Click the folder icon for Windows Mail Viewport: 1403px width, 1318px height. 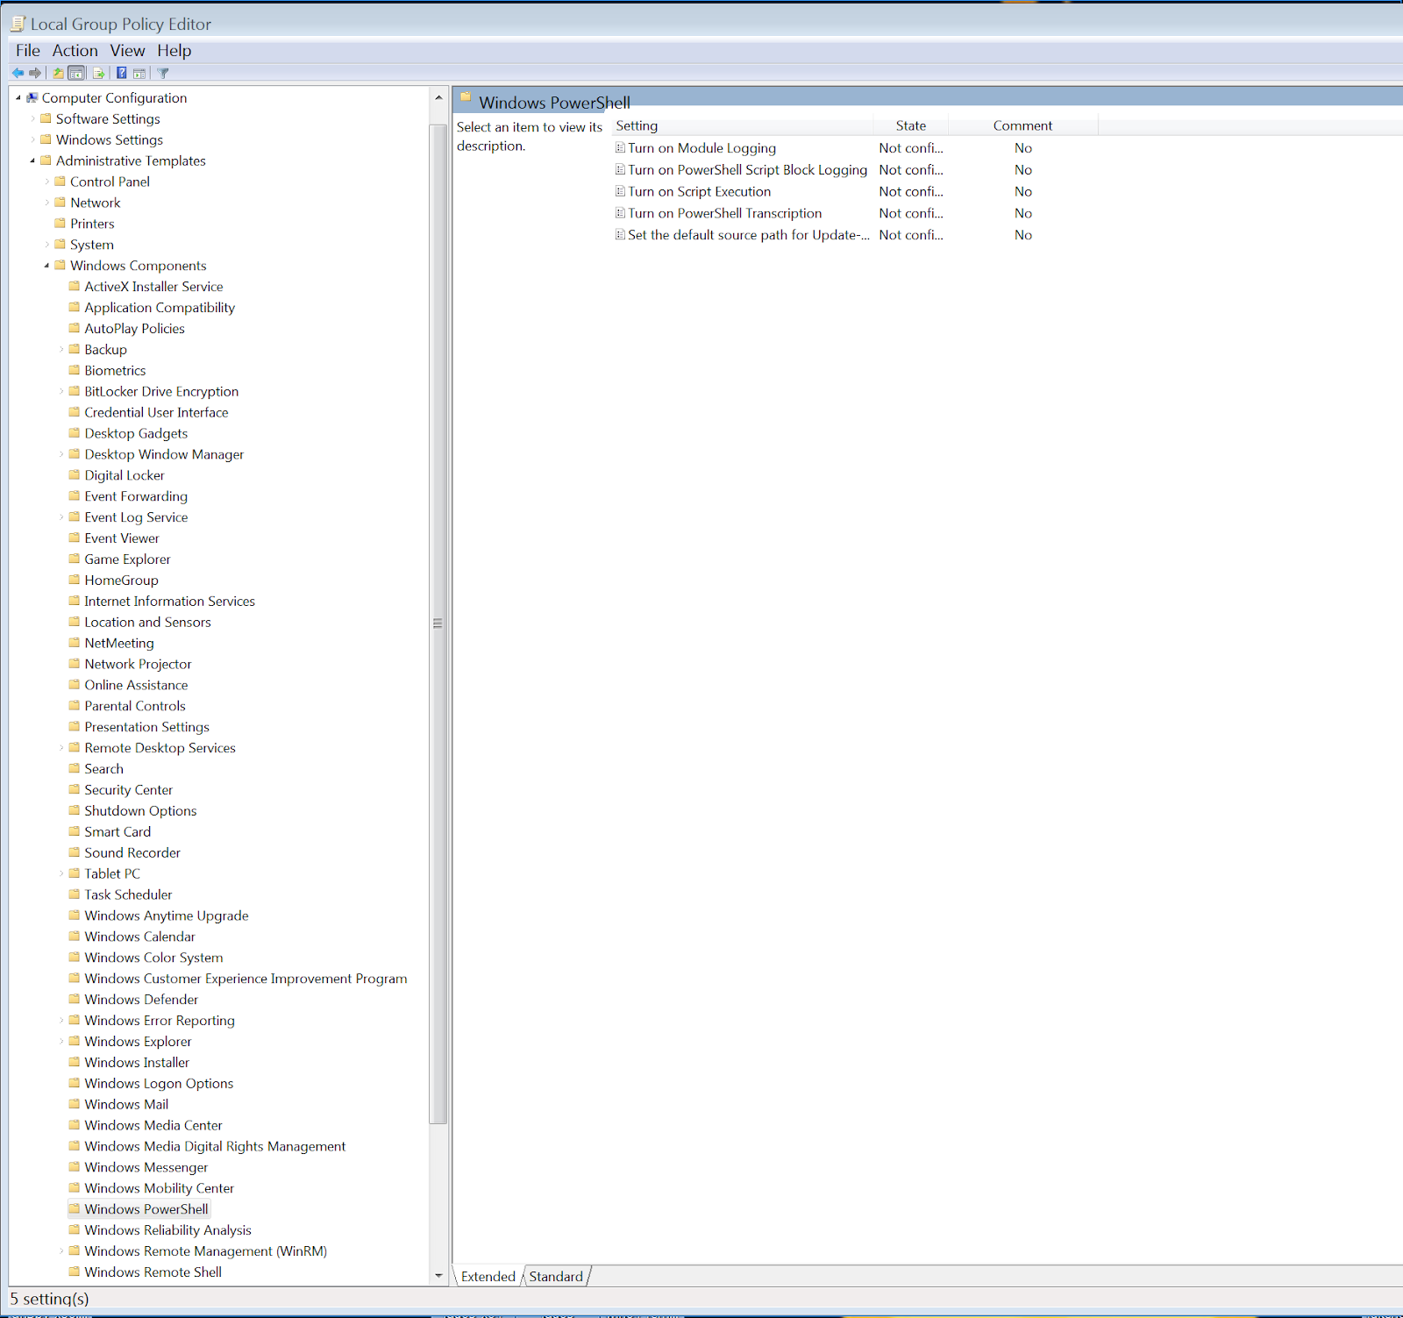75,1104
